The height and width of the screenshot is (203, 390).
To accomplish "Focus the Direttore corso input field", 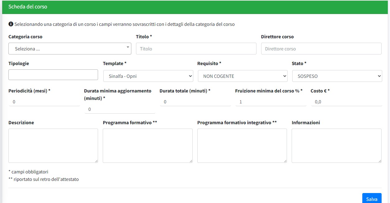I will point(321,49).
